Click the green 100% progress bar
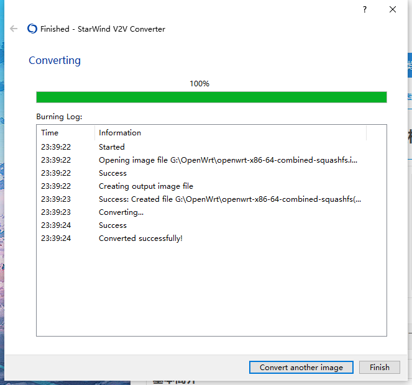This screenshot has width=412, height=385. tap(211, 97)
